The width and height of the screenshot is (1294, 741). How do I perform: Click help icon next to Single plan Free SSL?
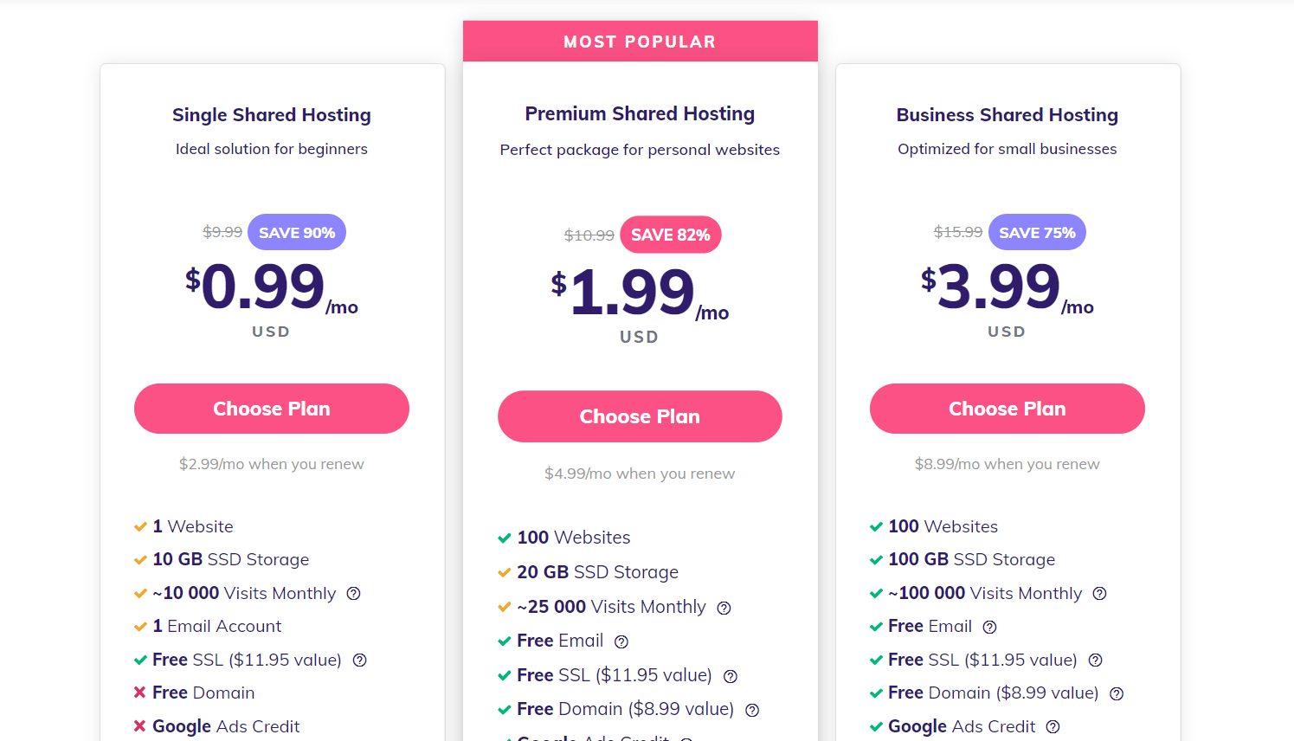(x=360, y=660)
